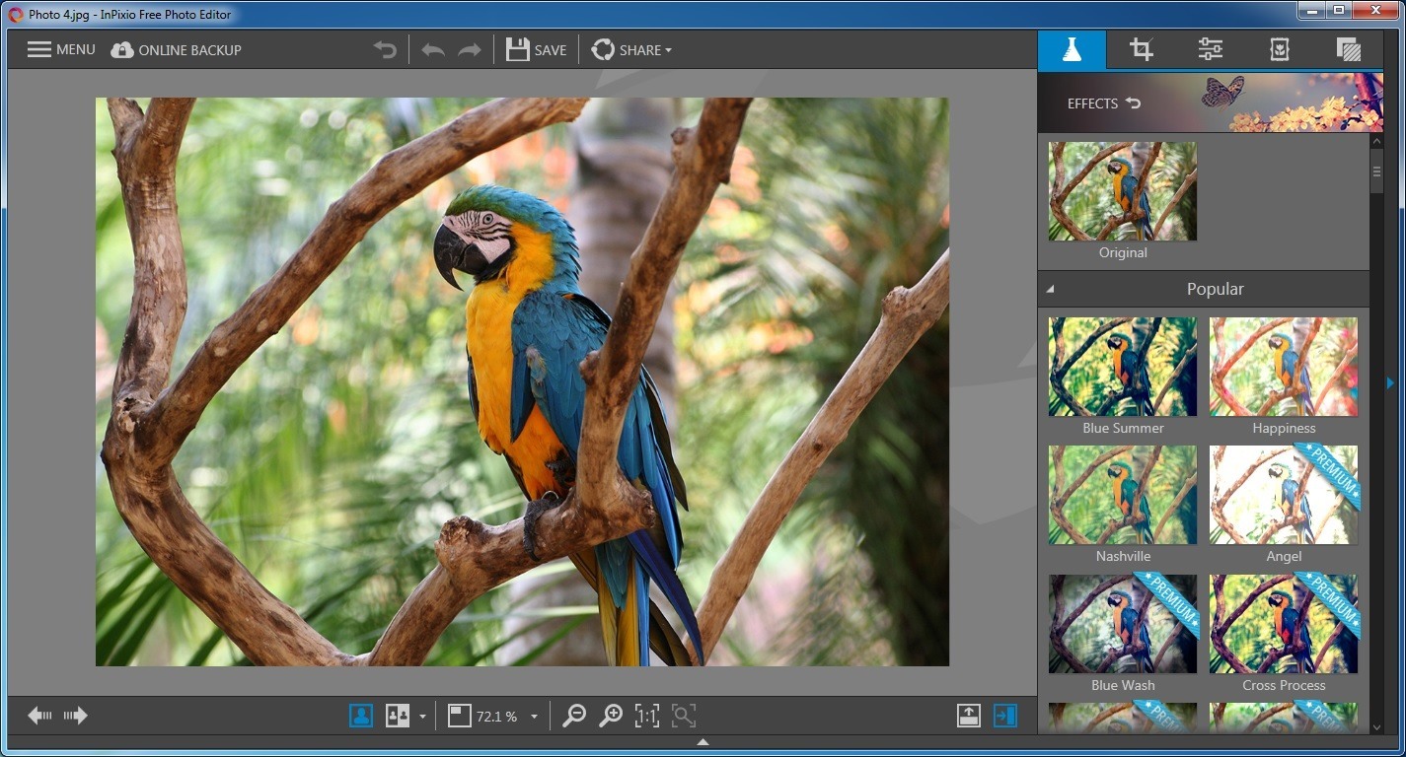Click the parrot photo on the canvas
Screen dimensions: 1406x757
[x=522, y=381]
